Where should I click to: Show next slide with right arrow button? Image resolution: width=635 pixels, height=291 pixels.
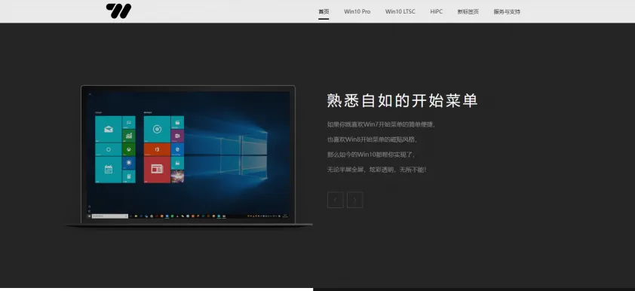355,200
